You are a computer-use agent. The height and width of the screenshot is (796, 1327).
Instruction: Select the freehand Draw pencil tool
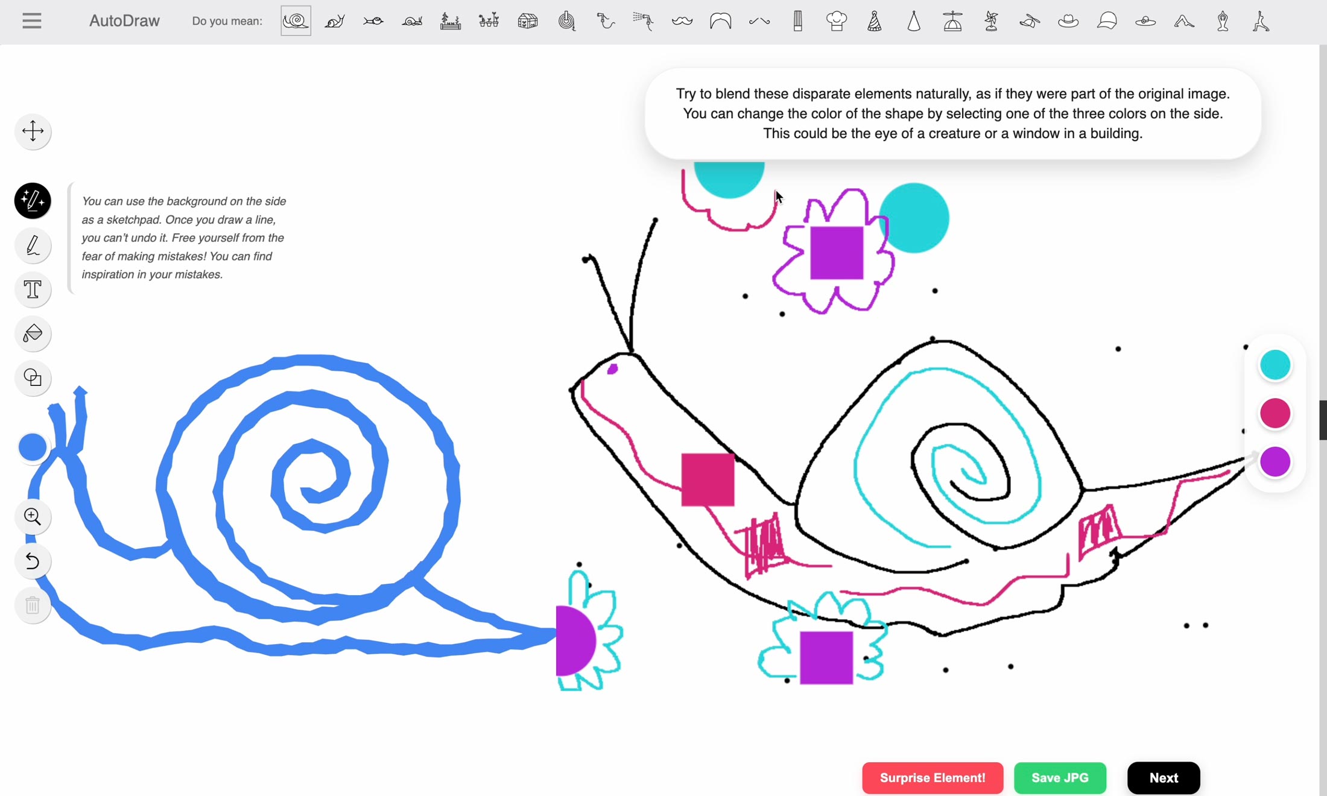click(x=33, y=245)
